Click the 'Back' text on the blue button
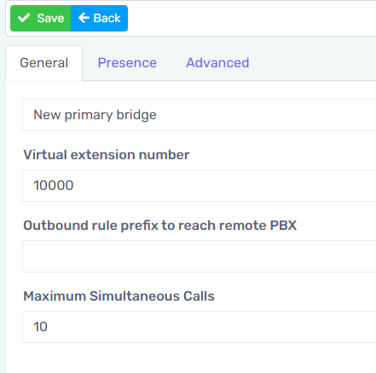The width and height of the screenshot is (376, 373). coord(107,18)
